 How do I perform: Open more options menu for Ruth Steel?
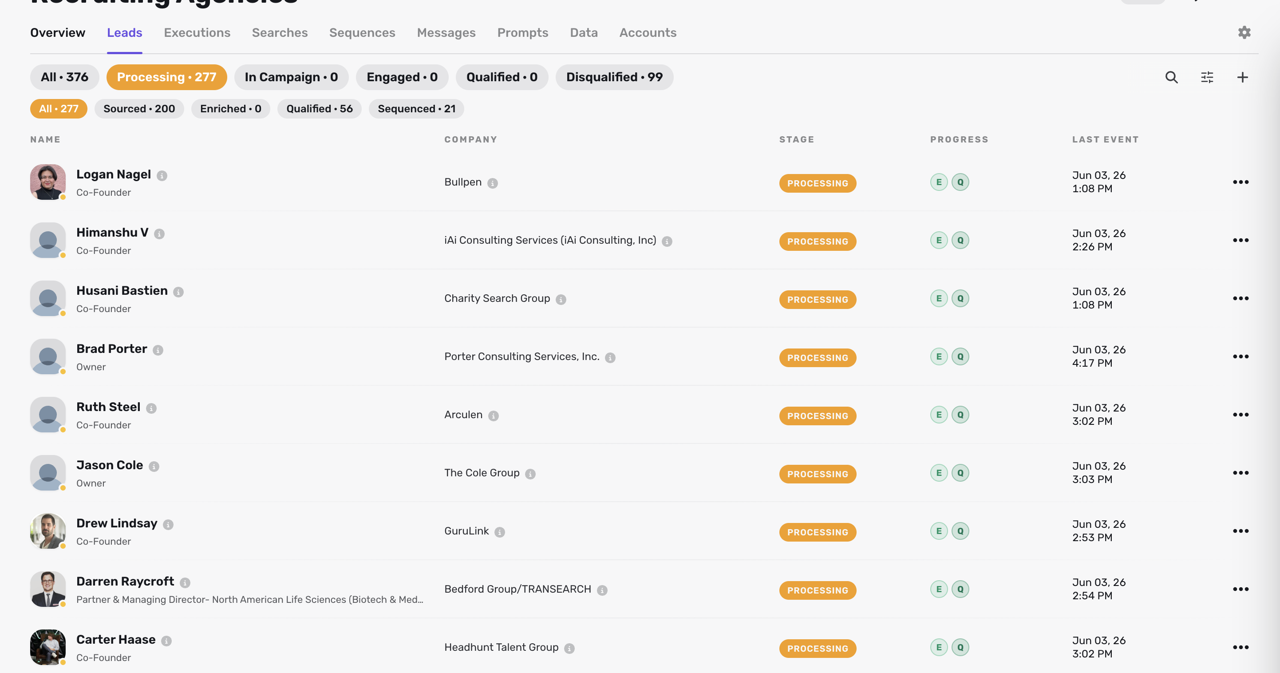(x=1240, y=415)
